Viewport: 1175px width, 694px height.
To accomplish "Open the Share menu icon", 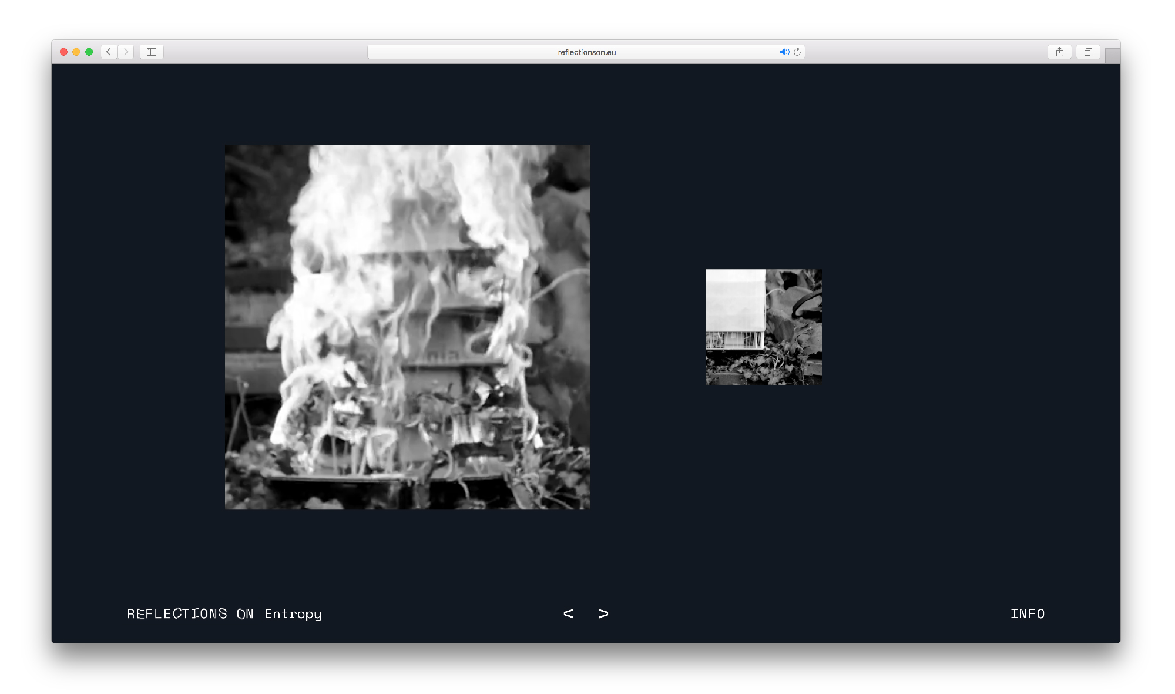I will [x=1060, y=52].
